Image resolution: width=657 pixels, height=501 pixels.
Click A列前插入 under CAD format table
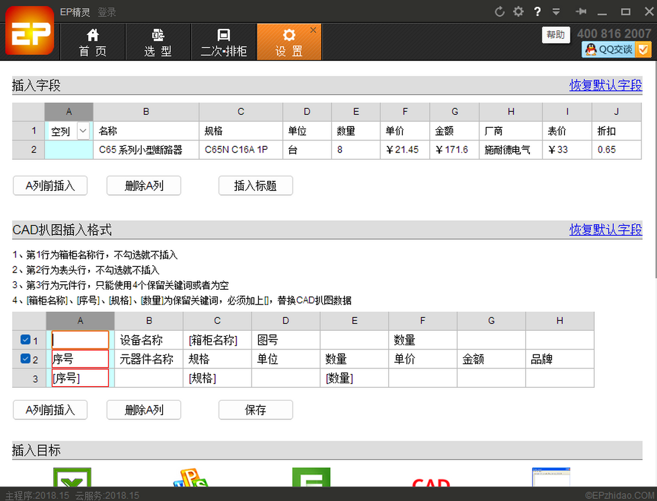pyautogui.click(x=50, y=410)
